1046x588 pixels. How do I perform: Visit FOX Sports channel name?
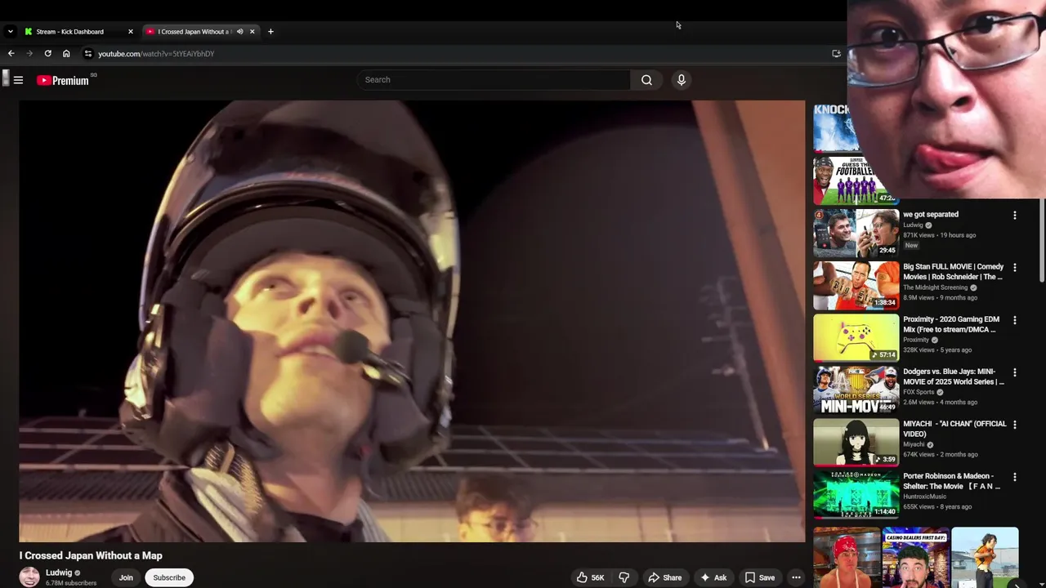[919, 392]
